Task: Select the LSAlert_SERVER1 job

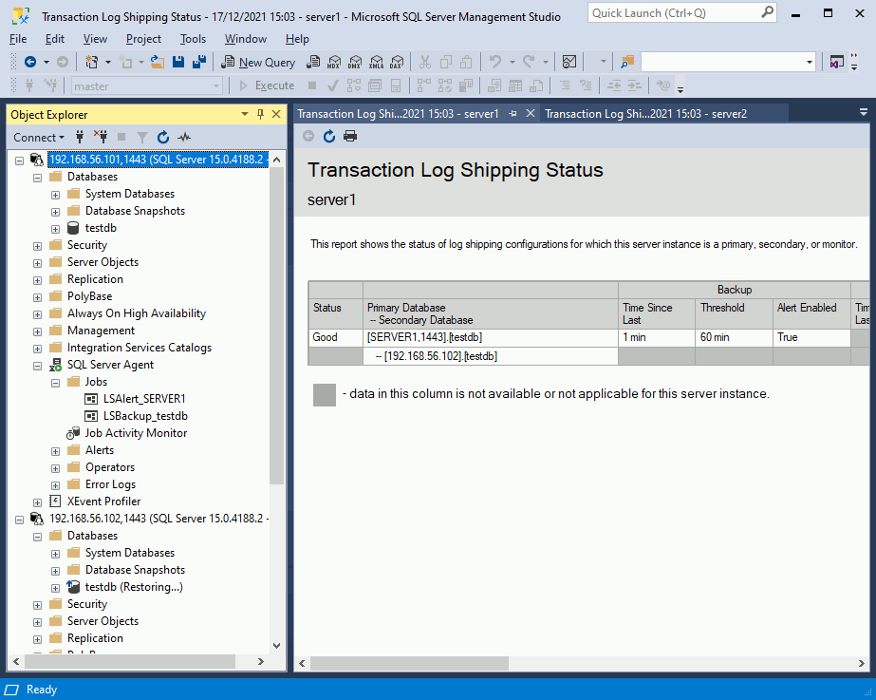Action: coord(144,399)
